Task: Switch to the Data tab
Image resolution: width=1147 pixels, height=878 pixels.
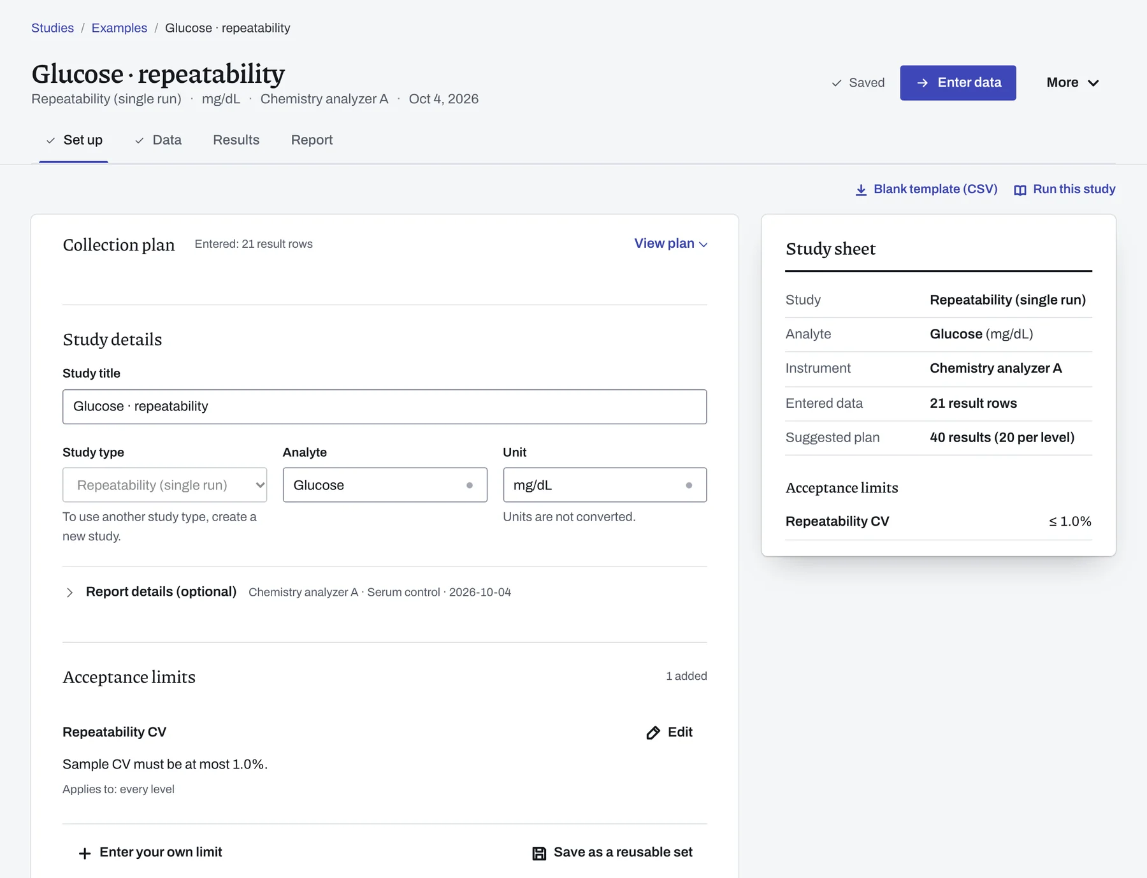Action: (x=158, y=140)
